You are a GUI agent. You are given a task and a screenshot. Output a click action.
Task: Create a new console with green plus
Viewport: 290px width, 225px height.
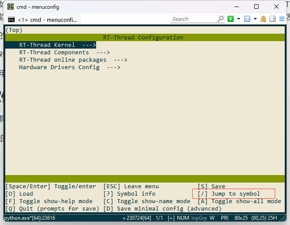(231, 19)
